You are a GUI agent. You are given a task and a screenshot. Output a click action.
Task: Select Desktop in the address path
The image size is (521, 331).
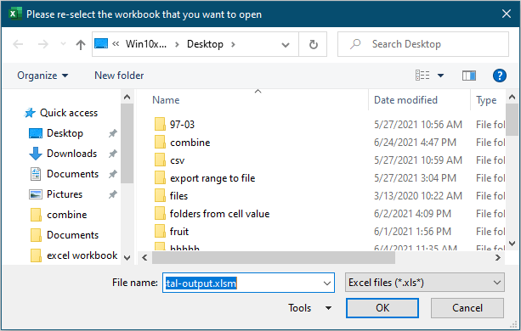205,44
